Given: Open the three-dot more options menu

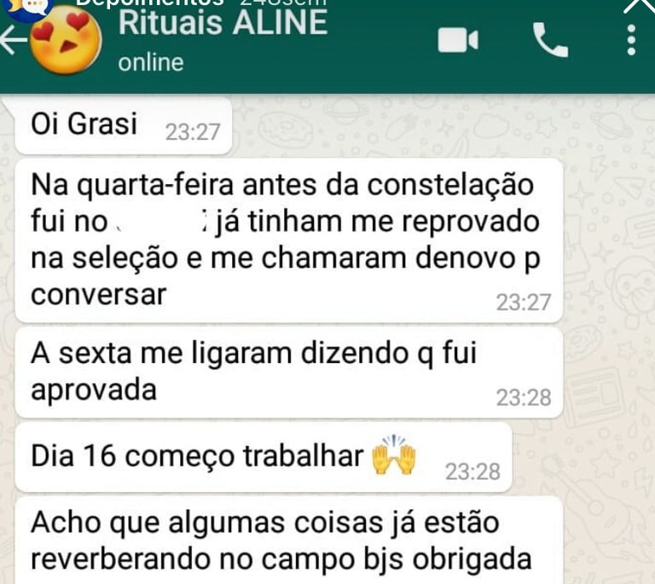Looking at the screenshot, I should pos(631,40).
